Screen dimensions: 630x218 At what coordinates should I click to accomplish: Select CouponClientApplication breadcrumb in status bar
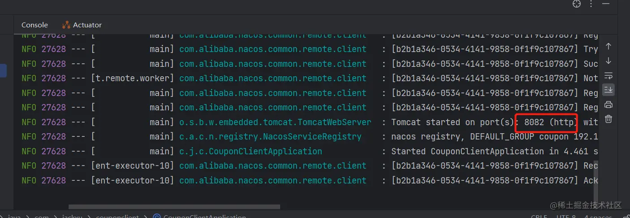pyautogui.click(x=200, y=217)
